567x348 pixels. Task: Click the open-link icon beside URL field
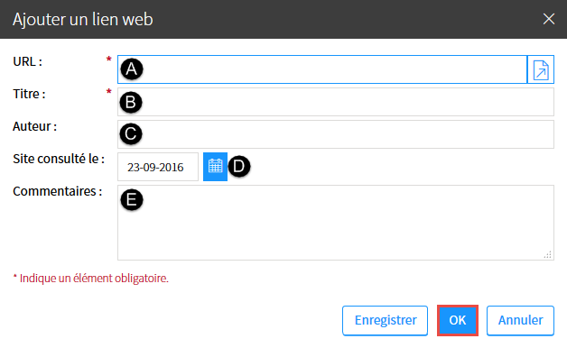click(x=541, y=69)
